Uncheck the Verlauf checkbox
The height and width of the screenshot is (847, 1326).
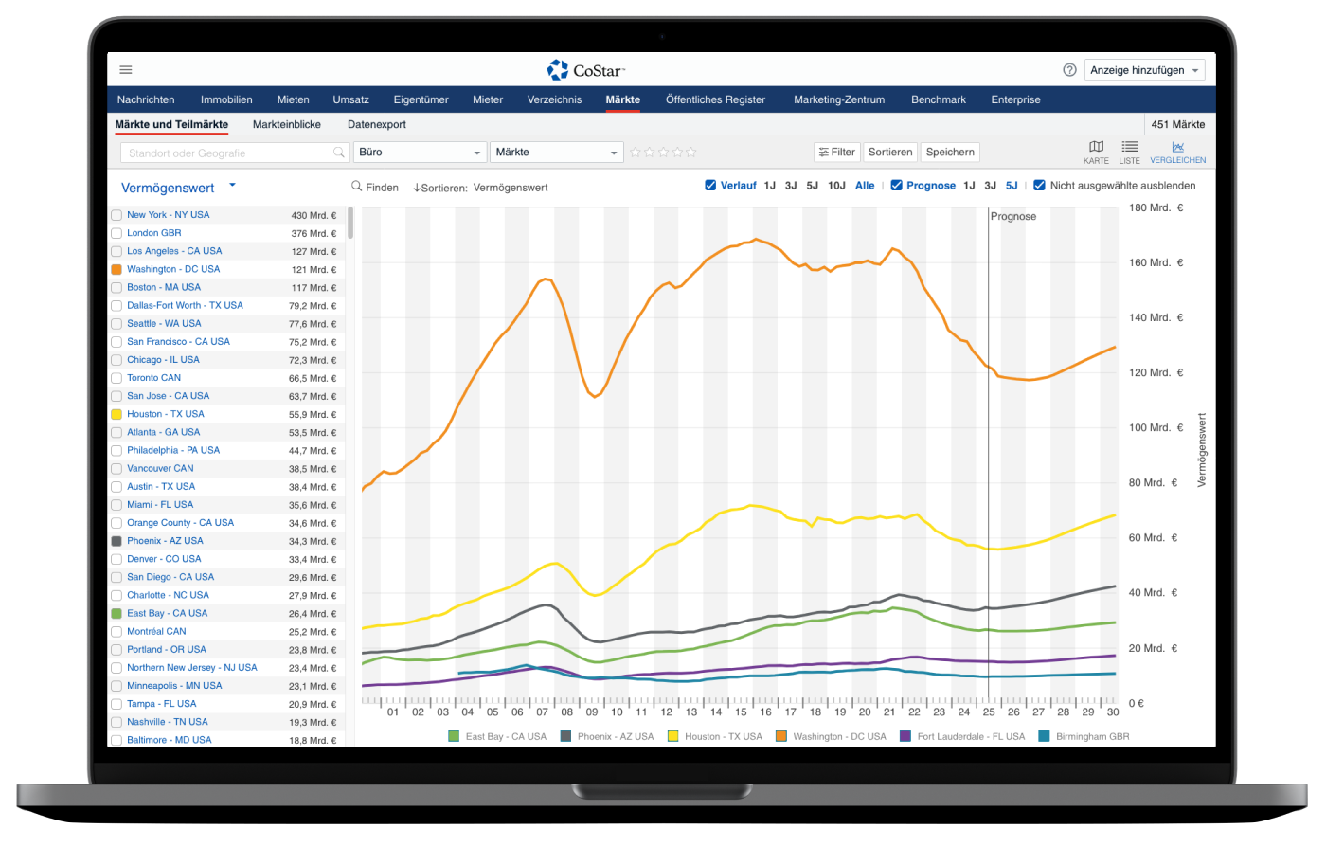710,186
